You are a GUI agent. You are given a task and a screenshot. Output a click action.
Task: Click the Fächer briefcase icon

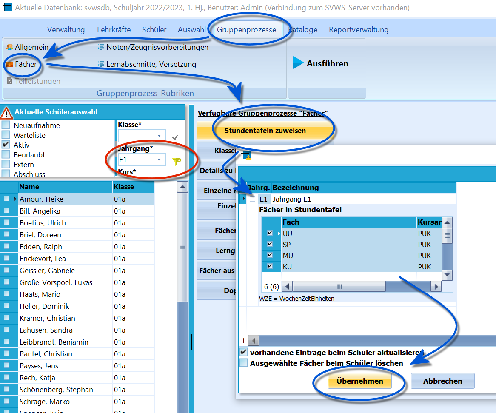pos(10,64)
